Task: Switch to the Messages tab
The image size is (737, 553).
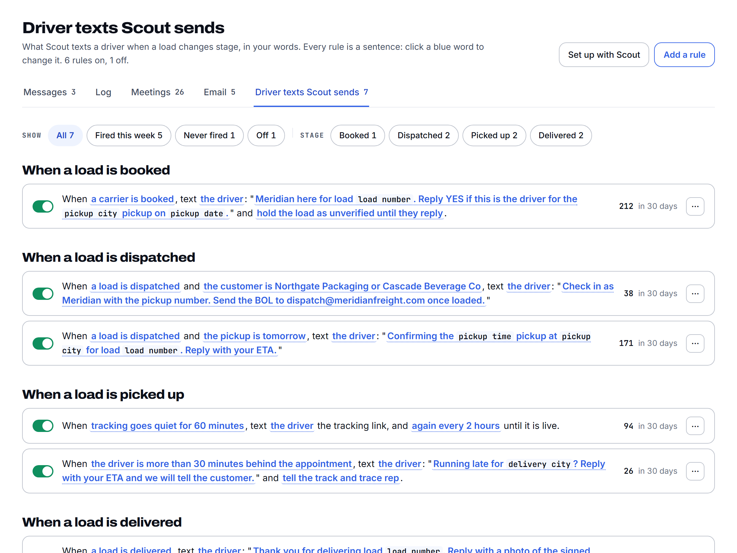Action: 50,92
